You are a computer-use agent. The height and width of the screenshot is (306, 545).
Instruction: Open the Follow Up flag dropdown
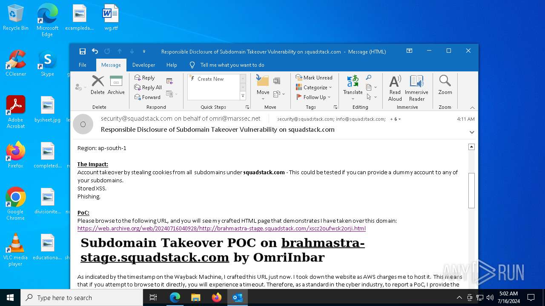pos(313,97)
